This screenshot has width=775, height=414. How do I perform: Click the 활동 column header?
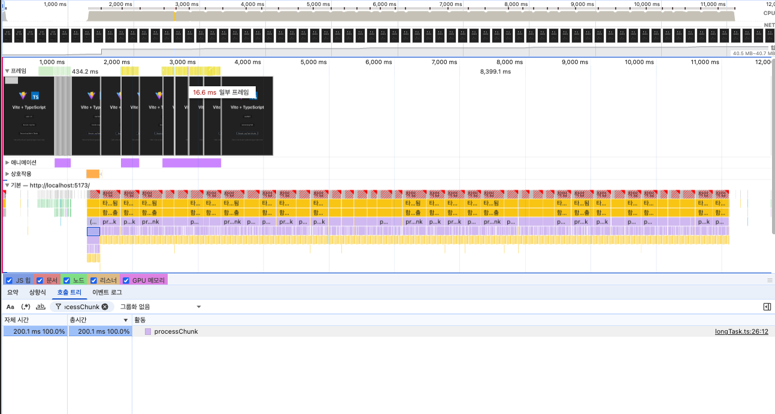tap(453, 320)
